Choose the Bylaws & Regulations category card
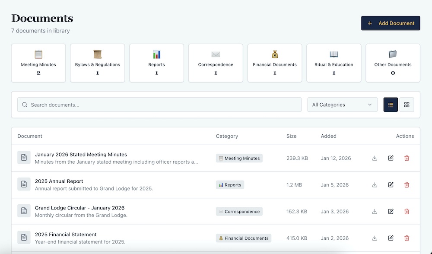Image resolution: width=432 pixels, height=254 pixels. (98, 63)
